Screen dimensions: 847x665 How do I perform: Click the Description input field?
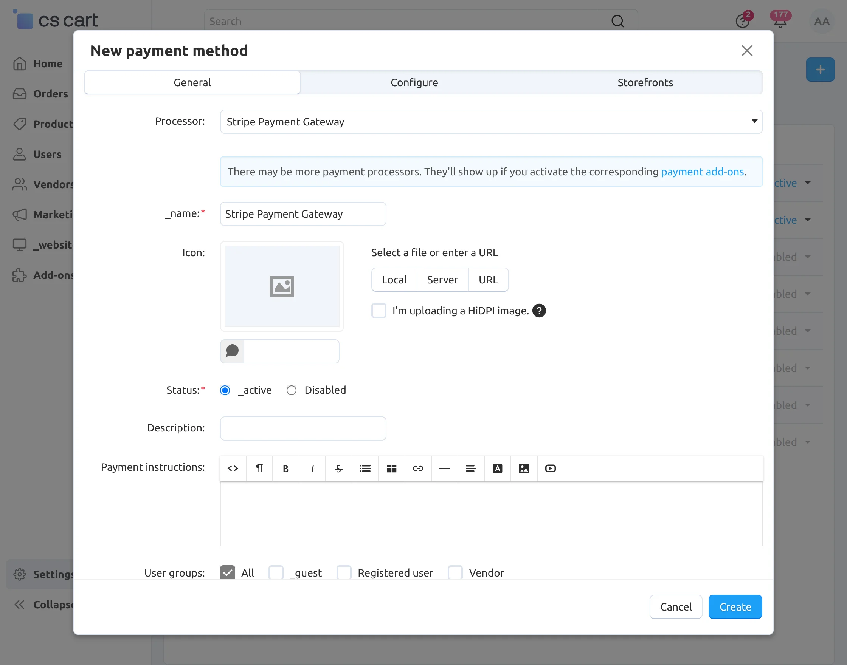[x=303, y=428]
